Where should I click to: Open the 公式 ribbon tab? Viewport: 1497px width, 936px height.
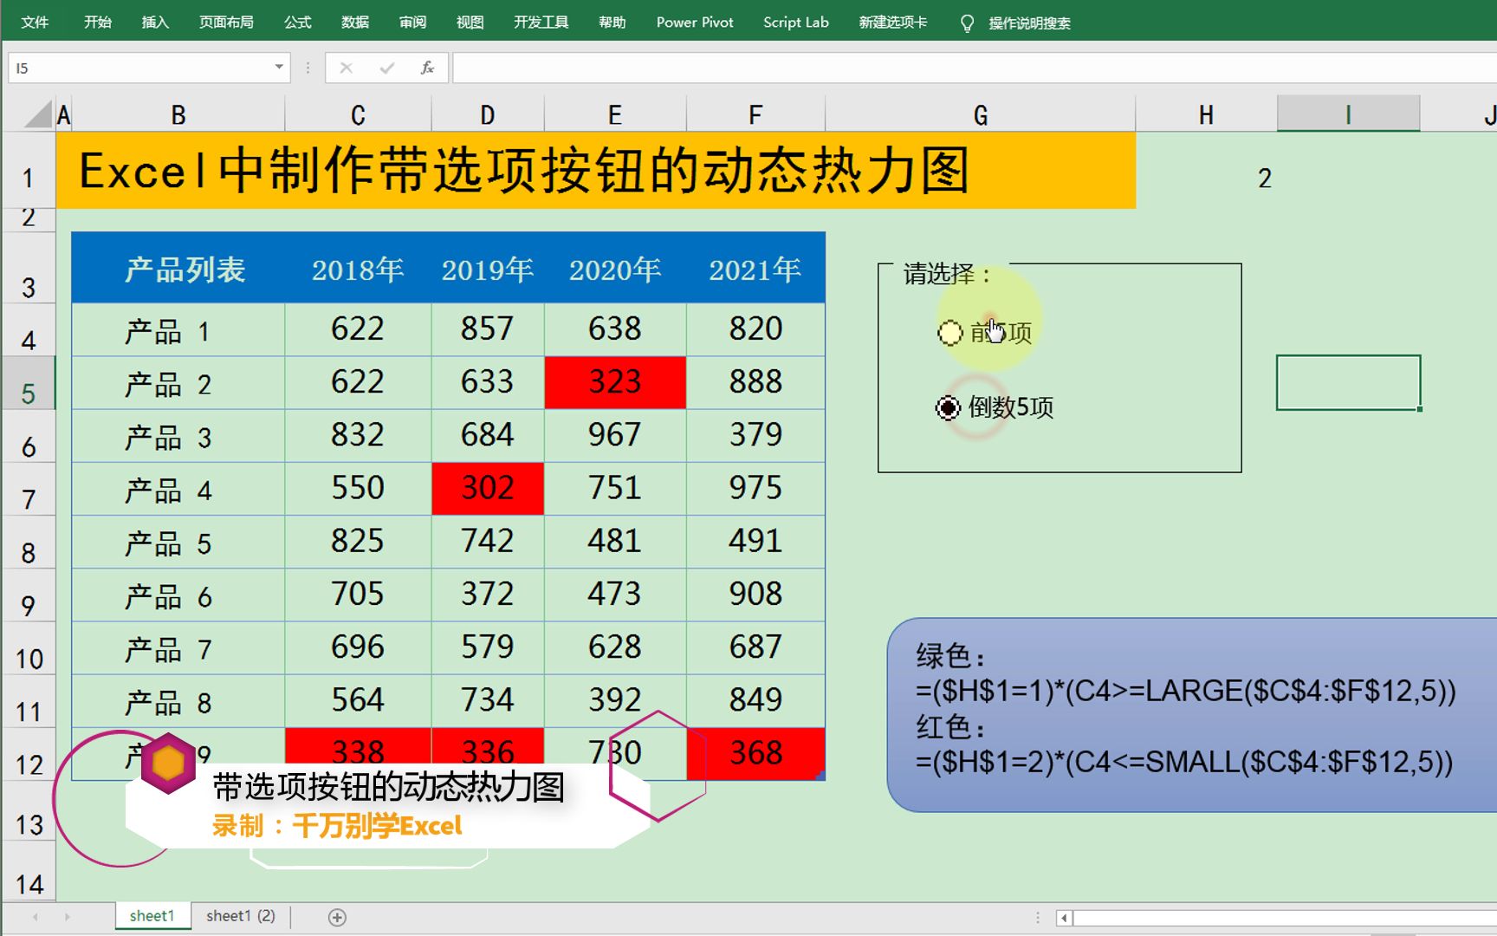298,23
